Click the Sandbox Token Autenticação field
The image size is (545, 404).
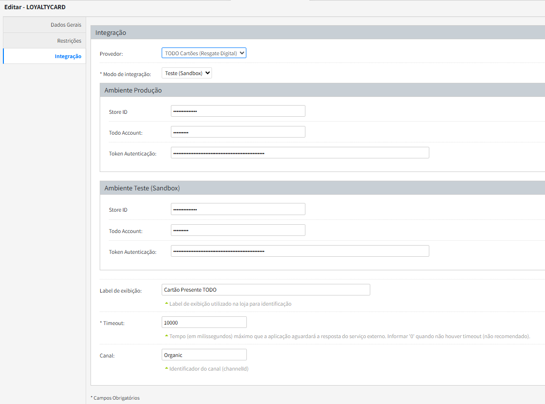[x=300, y=251]
